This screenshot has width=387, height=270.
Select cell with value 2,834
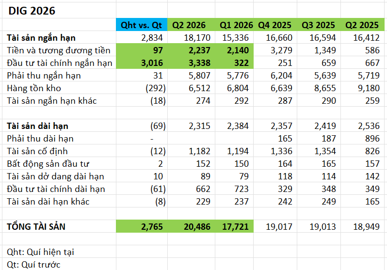click(x=142, y=37)
